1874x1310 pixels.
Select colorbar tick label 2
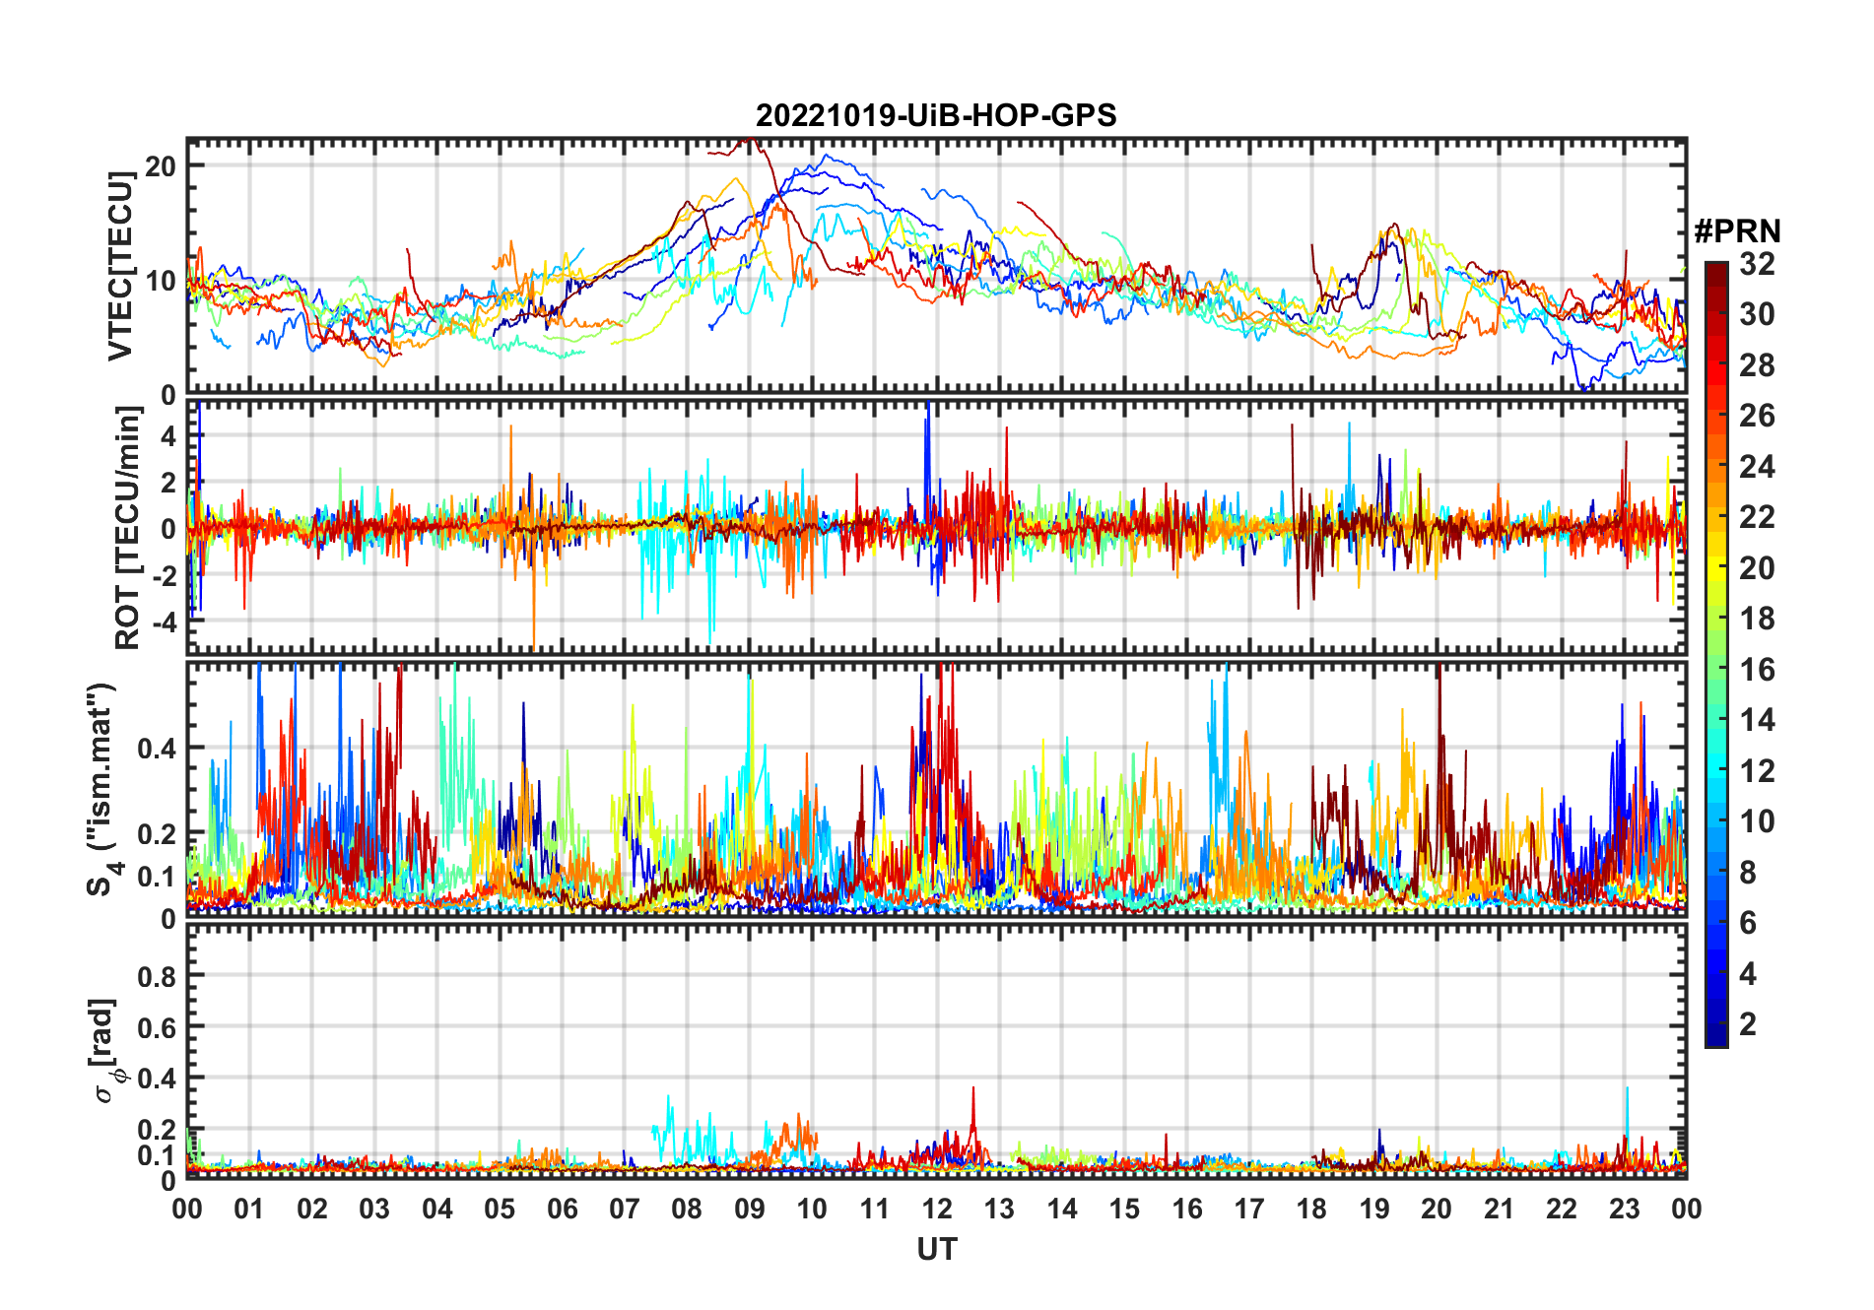1749,1024
